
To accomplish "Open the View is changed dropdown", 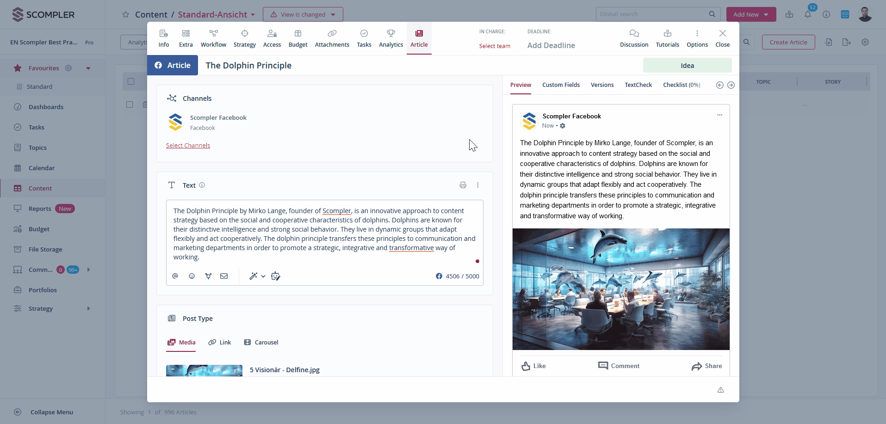I will pyautogui.click(x=303, y=14).
